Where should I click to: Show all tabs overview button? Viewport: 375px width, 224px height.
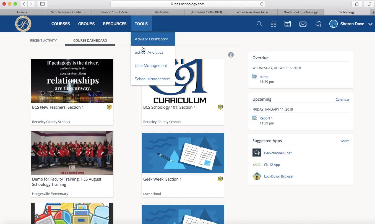coord(369,4)
